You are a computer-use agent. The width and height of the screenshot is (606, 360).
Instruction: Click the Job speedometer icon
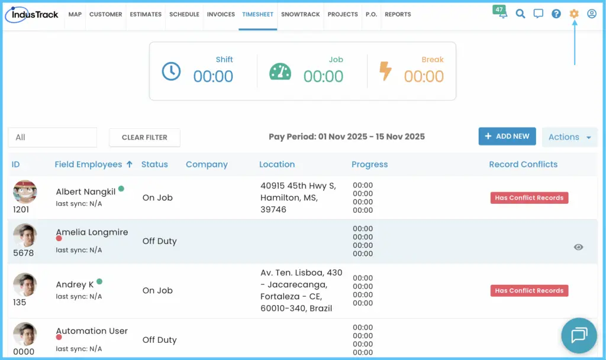[280, 72]
